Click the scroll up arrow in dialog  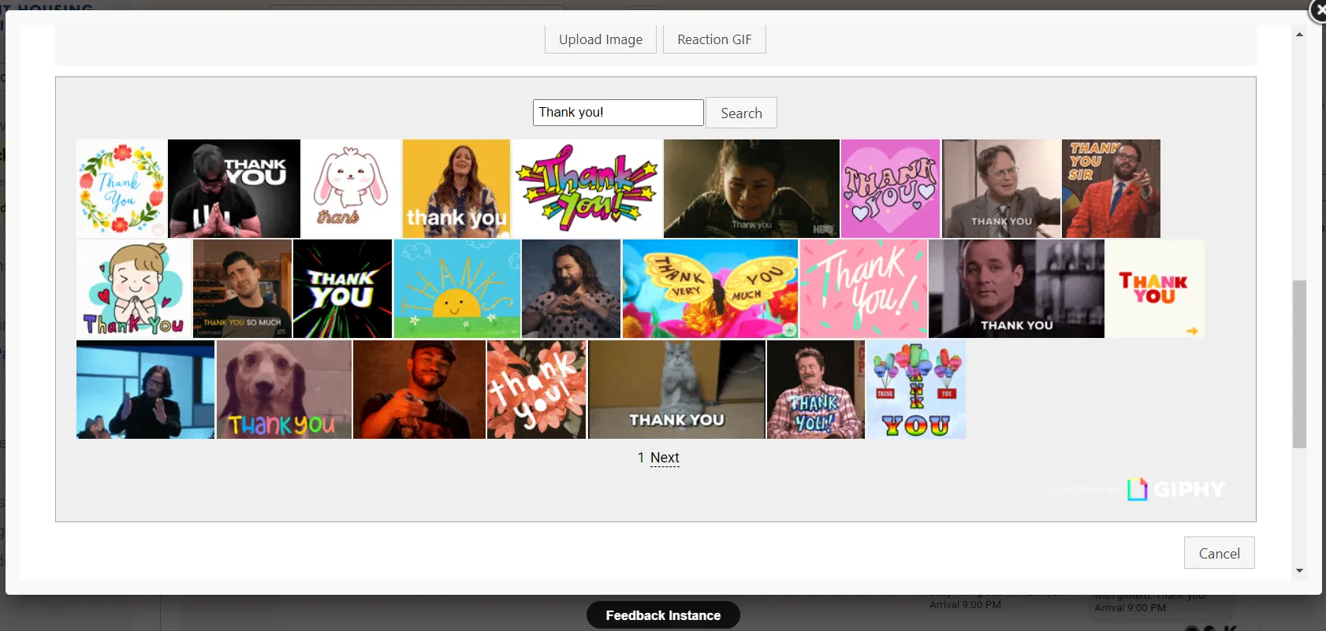[1299, 34]
